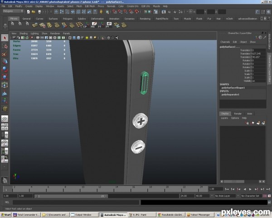Viewport: 272px width, 218px height.
Task: Select the Universal Manipulator tool
Action: [x=5, y=85]
